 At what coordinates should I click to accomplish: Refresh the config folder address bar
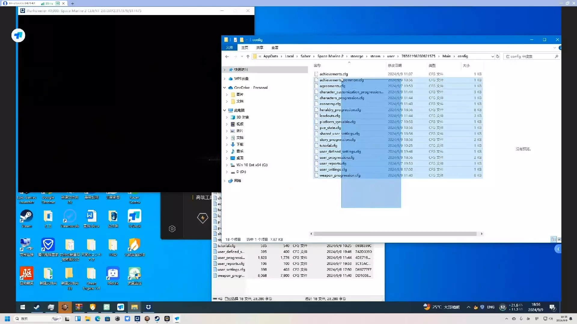click(498, 56)
